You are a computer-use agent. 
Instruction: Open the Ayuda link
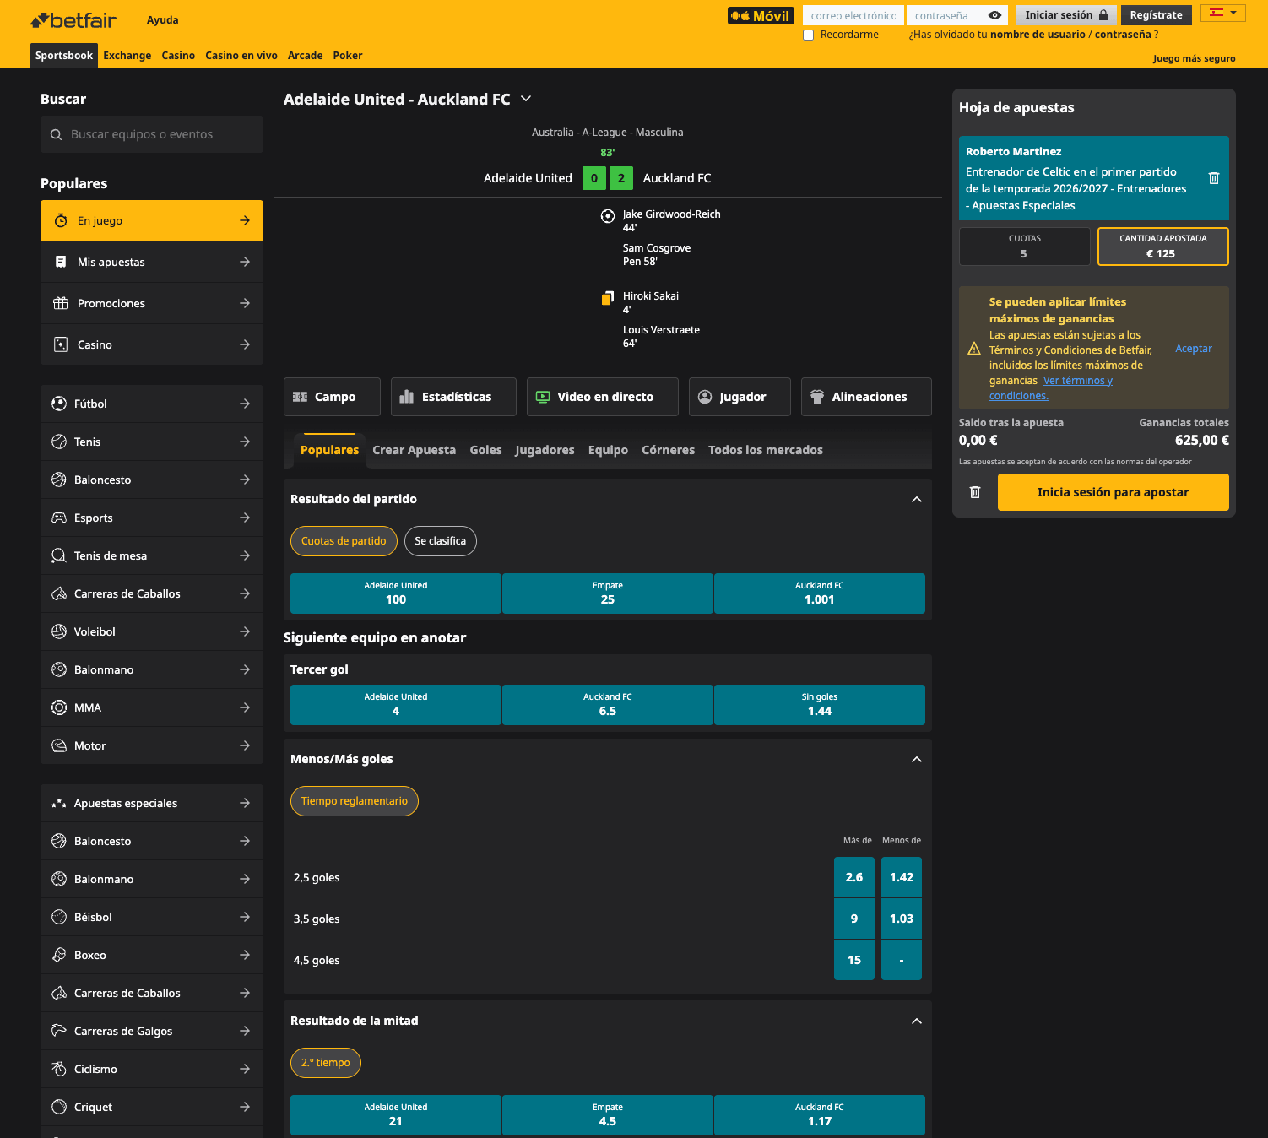pos(163,20)
